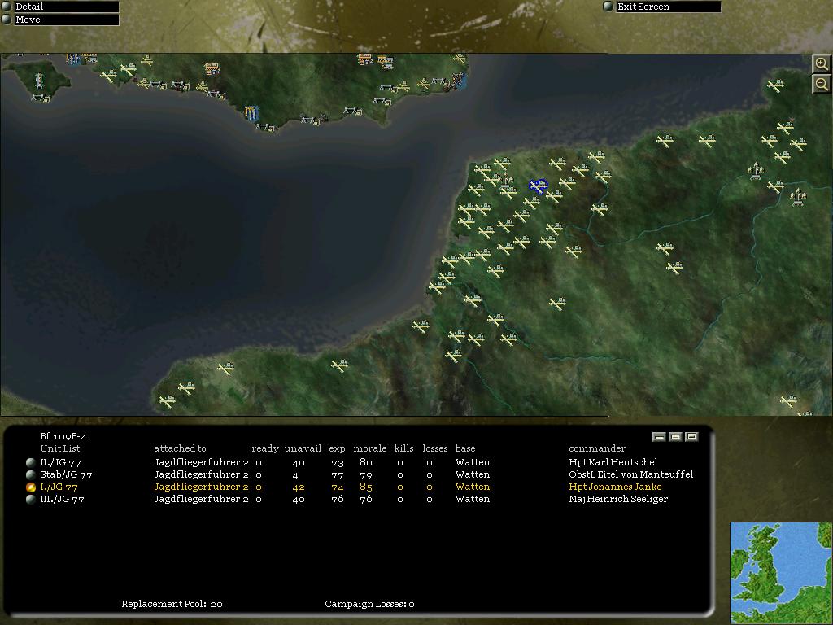This screenshot has width=833, height=625.
Task: Select the Stab/JG 77 radio sphere
Action: (31, 474)
